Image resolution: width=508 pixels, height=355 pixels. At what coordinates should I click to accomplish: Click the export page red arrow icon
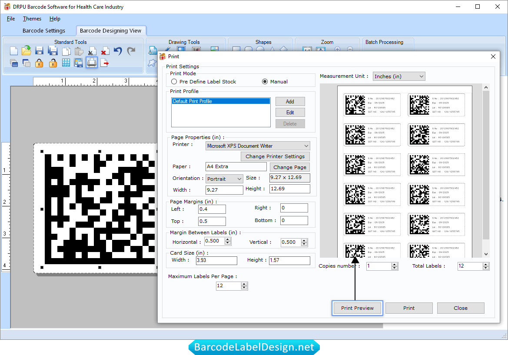105,63
